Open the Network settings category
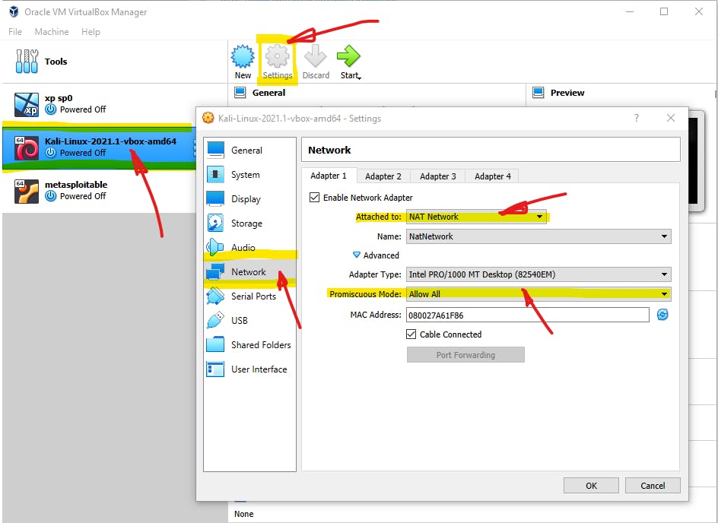The height and width of the screenshot is (523, 718). tap(249, 272)
